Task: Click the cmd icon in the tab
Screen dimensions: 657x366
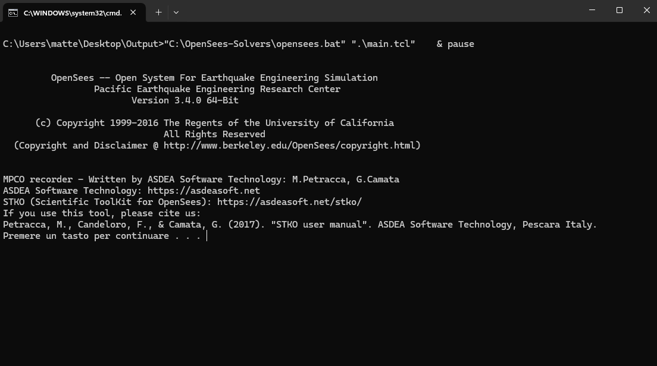Action: click(13, 13)
